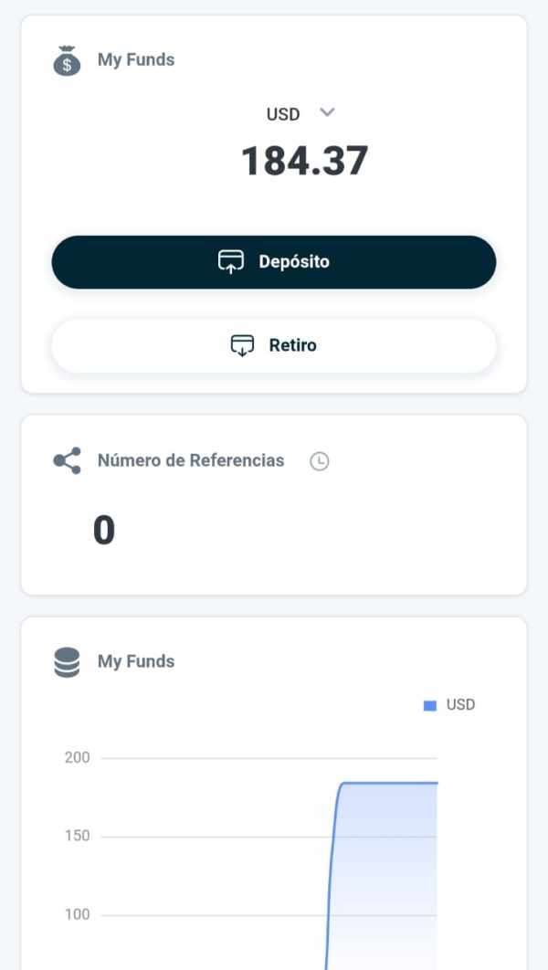Click the blue USD legend swatch
This screenshot has height=970, width=548.
pos(430,706)
